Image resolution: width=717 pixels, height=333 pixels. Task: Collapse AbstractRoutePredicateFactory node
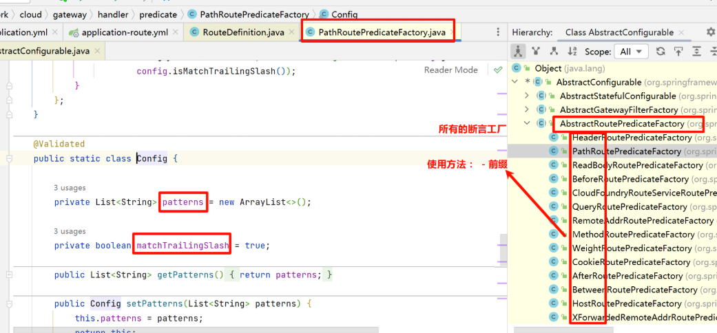click(x=527, y=123)
